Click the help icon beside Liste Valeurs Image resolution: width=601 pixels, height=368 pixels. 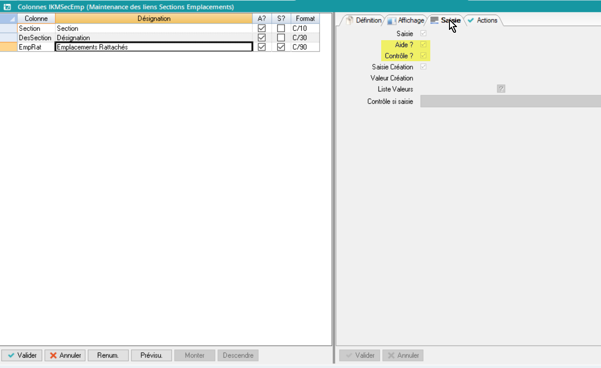[x=501, y=89]
